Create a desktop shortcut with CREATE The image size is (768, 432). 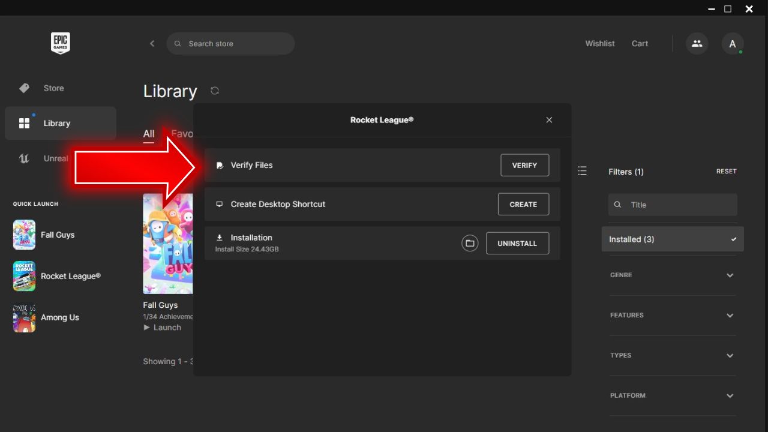[523, 204]
